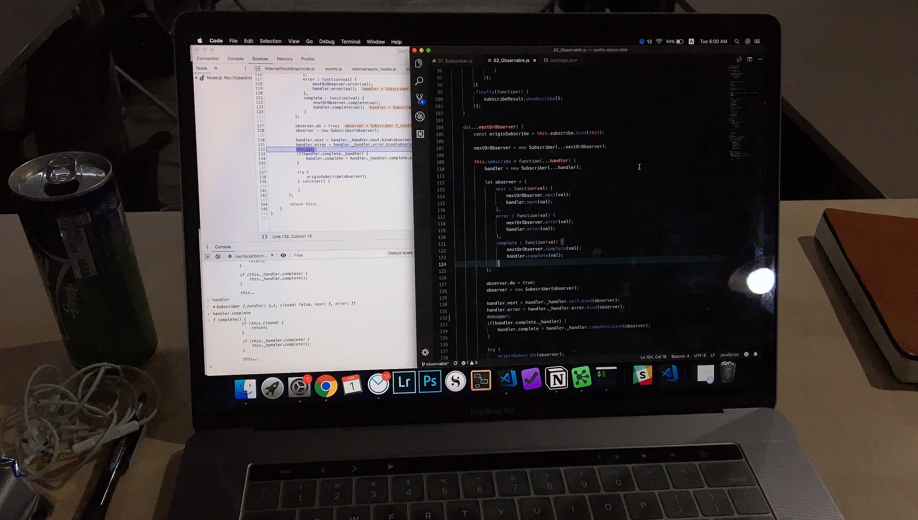Expand the Subscriber object in the console output
The width and height of the screenshot is (918, 520).
click(x=214, y=306)
